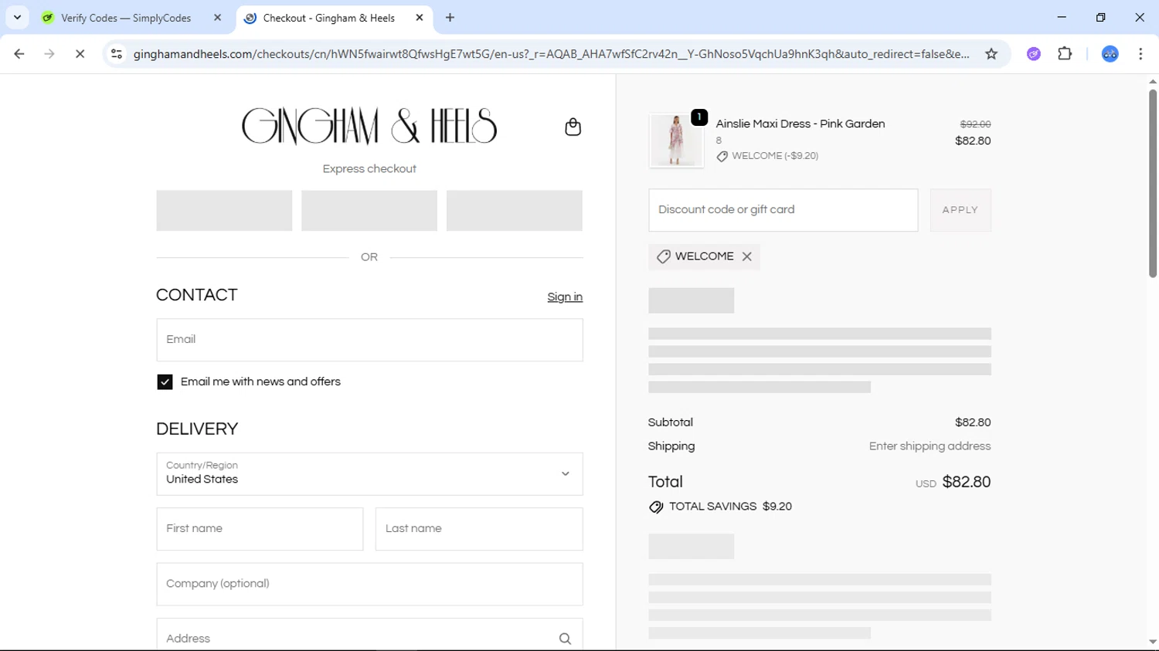This screenshot has height=651, width=1159.
Task: Focus the Company (optional) field
Action: [369, 584]
